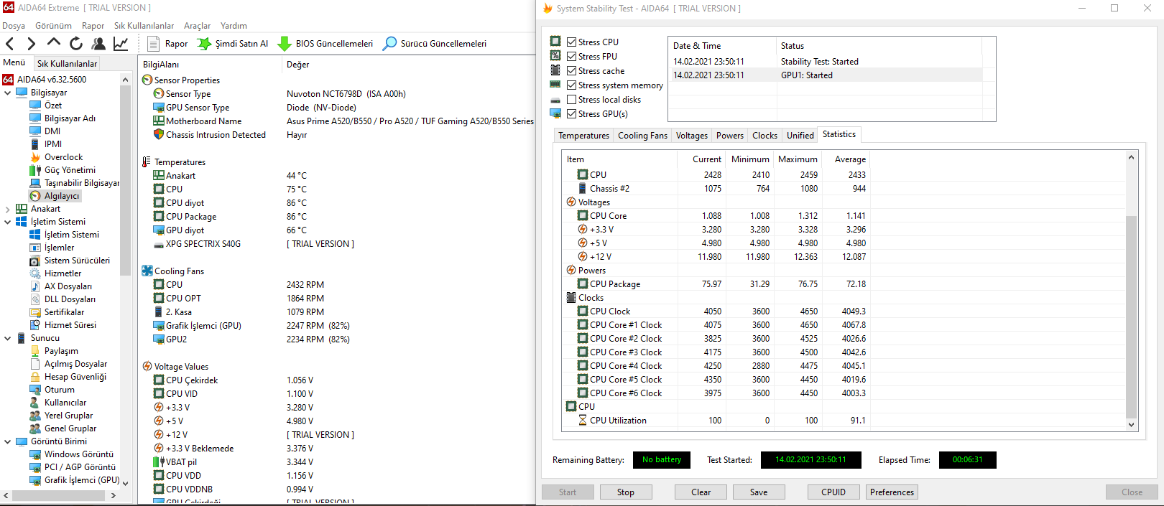Select the Paylaşım tree item
The height and width of the screenshot is (506, 1164).
click(61, 351)
